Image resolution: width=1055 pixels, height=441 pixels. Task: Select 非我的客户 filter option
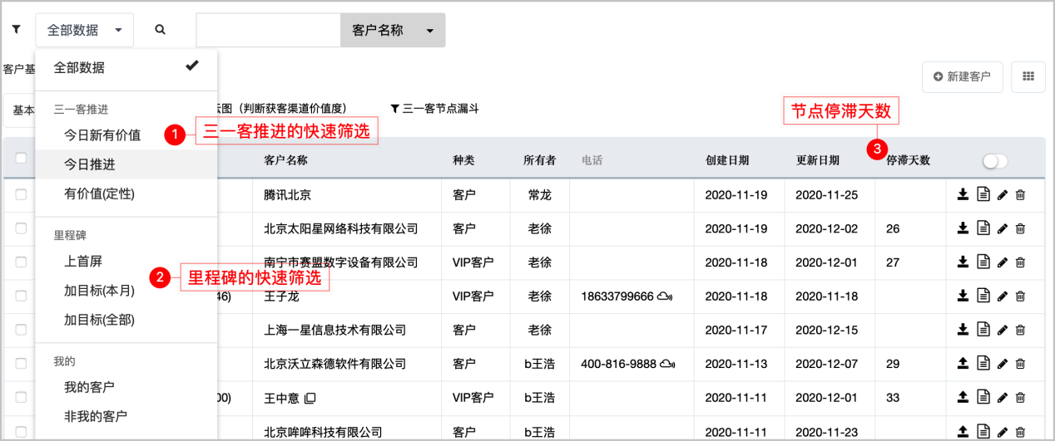tap(126, 416)
